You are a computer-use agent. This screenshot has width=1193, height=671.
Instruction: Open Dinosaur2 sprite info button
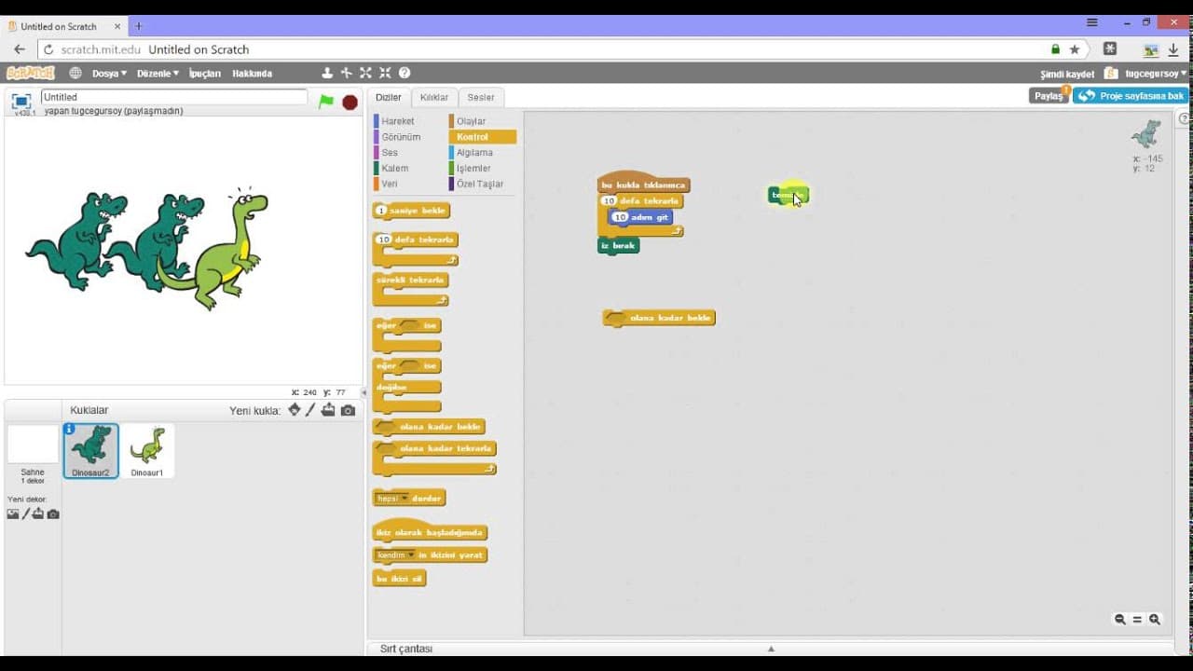pyautogui.click(x=69, y=429)
